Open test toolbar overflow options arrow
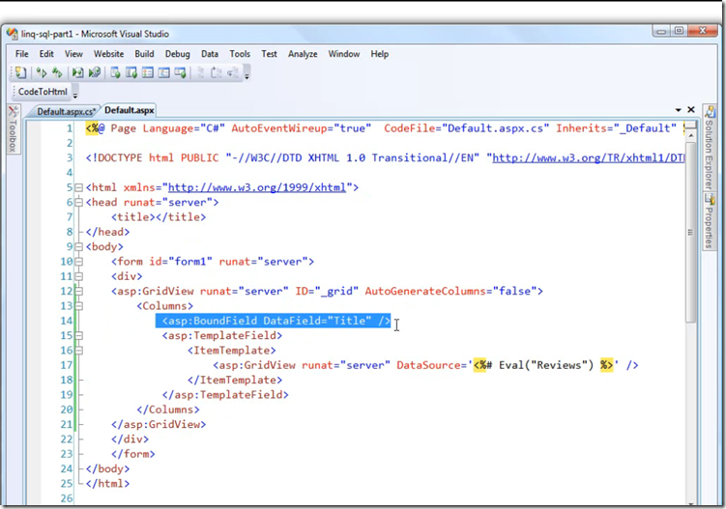 pyautogui.click(x=247, y=74)
